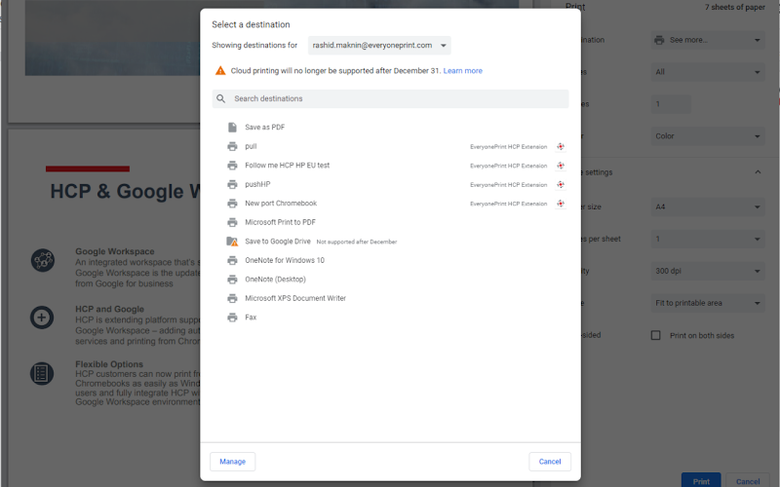Click the orange cloud printing warning icon

[x=220, y=70]
